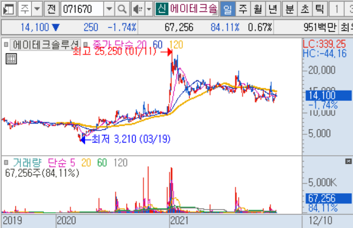Toggle the square marker before 거래량 legend
The width and height of the screenshot is (353, 228).
(6, 162)
